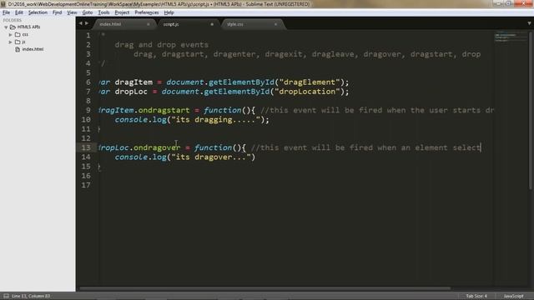This screenshot has width=534, height=300.
Task: Click "its dragging....." string on line 10
Action: (215, 120)
